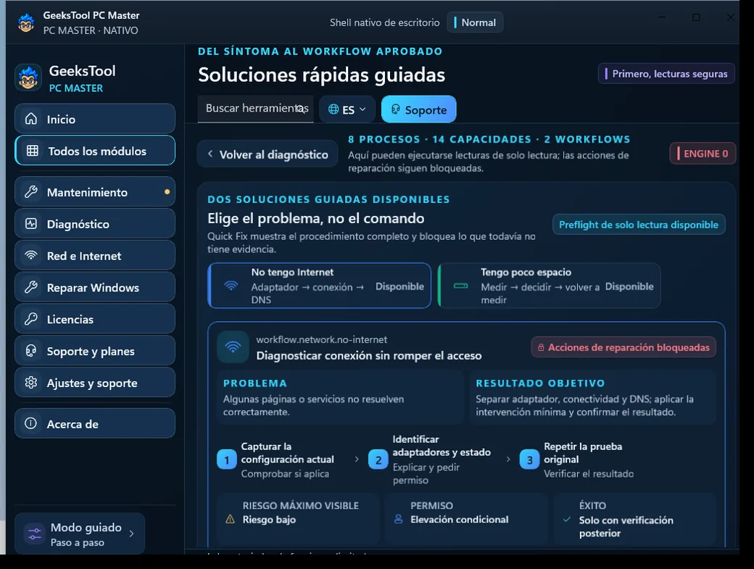Viewport: 754px width, 569px height.
Task: Click the PROBLEMA description panel
Action: (339, 397)
